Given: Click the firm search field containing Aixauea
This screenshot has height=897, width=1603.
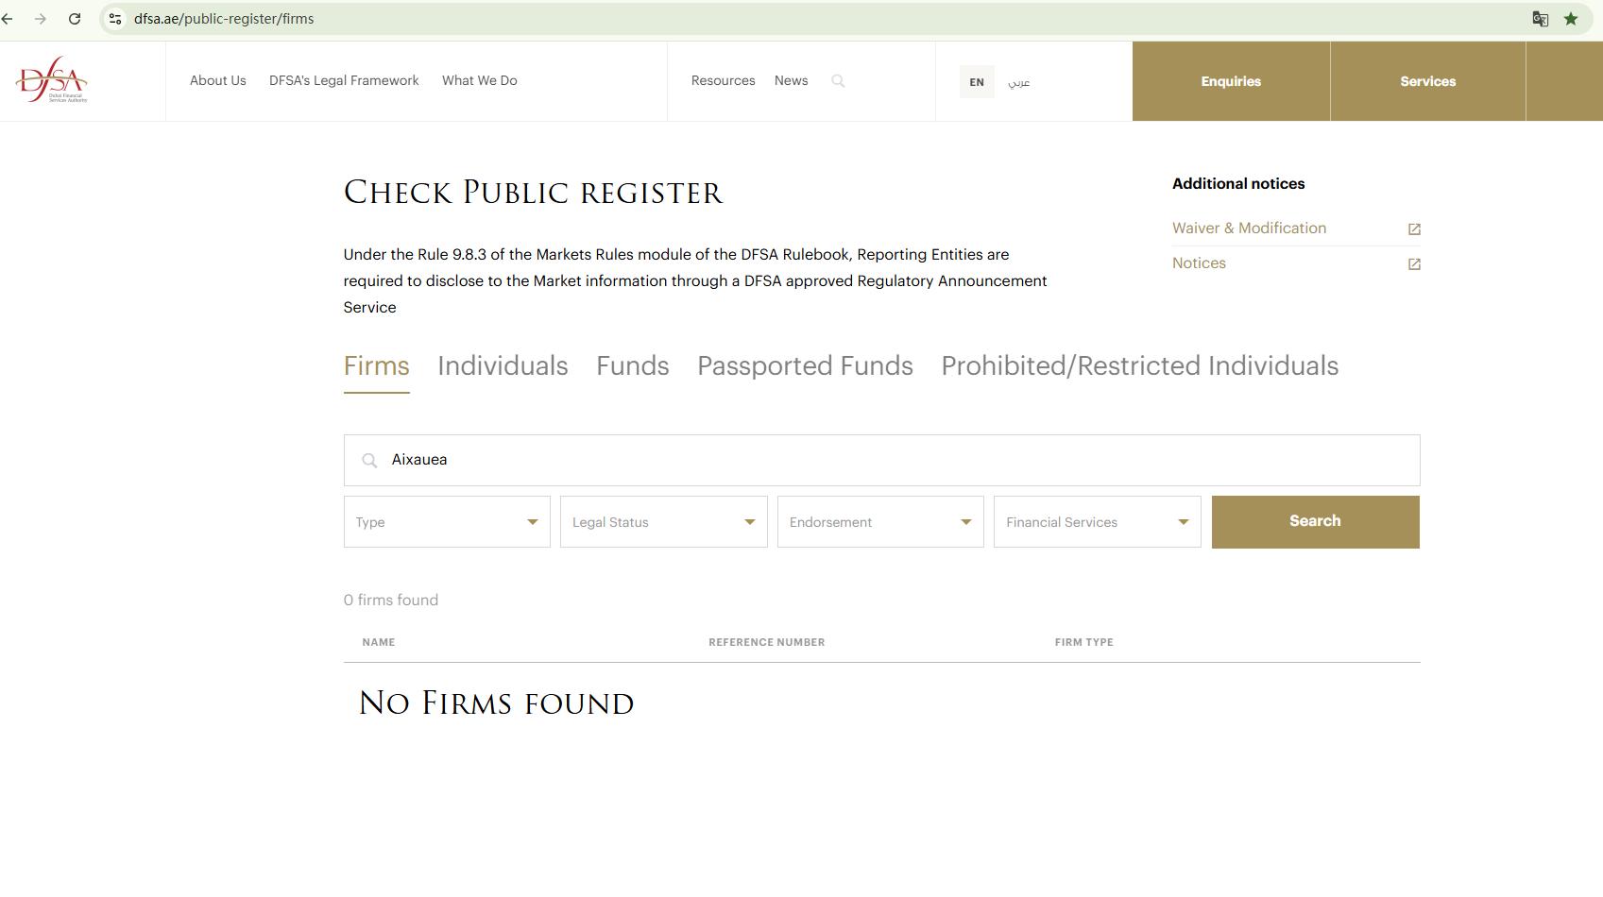Looking at the screenshot, I should [x=881, y=461].
